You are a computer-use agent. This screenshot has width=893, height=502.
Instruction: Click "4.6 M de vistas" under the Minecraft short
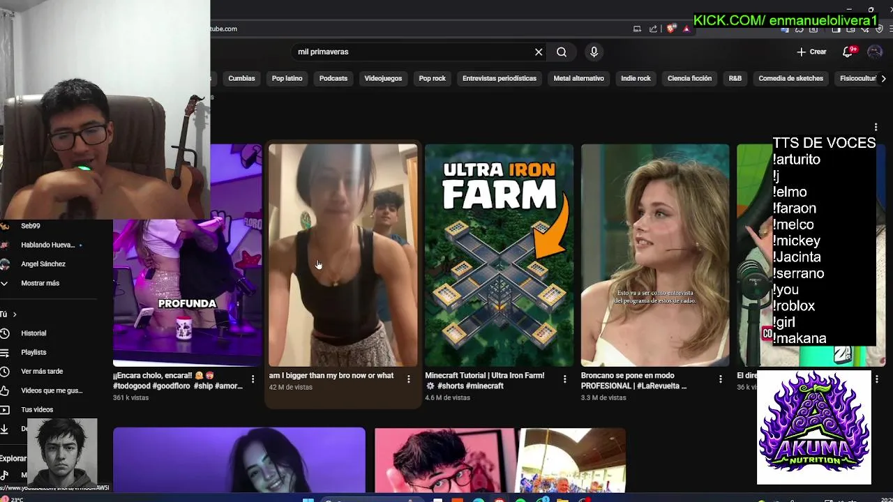448,397
